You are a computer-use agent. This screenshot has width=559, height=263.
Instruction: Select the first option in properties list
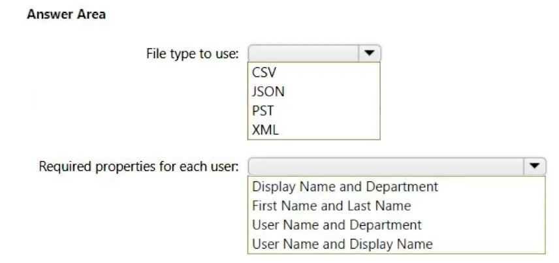(344, 187)
